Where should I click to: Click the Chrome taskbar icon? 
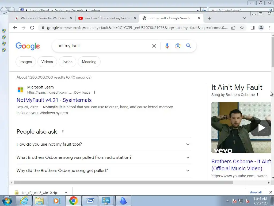click(73, 201)
